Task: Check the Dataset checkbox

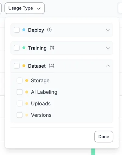Action: (17, 66)
